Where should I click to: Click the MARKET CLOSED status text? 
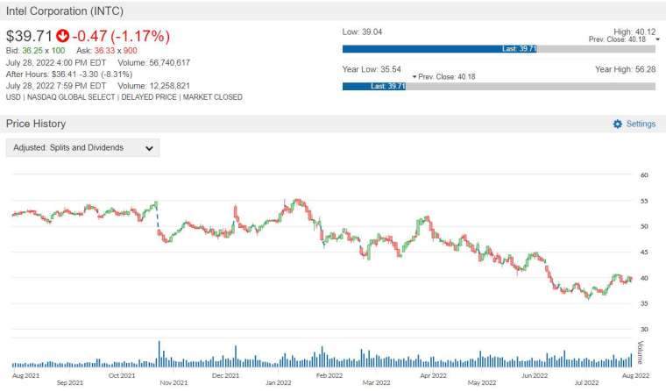pyautogui.click(x=213, y=97)
